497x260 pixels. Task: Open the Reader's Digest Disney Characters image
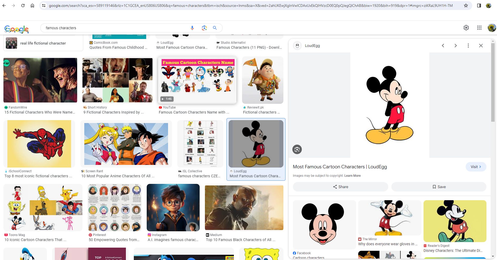tap(455, 221)
